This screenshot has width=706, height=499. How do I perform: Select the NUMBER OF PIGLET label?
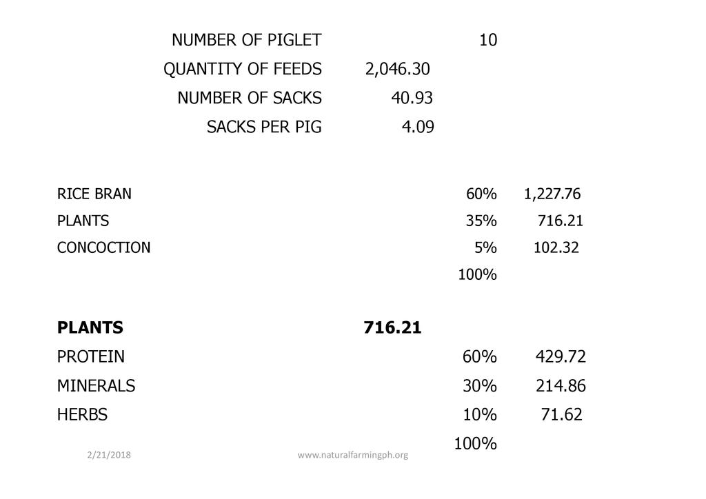click(246, 40)
